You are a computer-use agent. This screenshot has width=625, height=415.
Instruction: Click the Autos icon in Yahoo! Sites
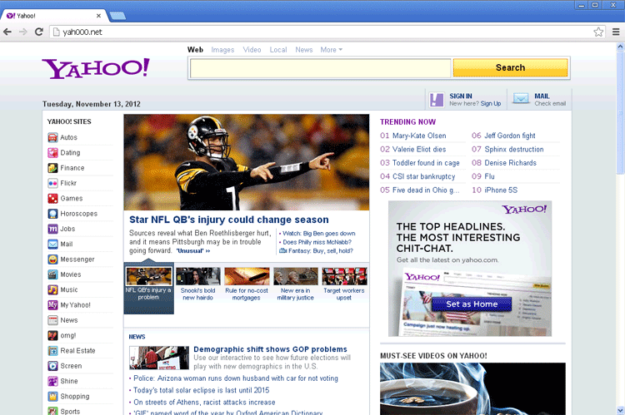point(52,137)
